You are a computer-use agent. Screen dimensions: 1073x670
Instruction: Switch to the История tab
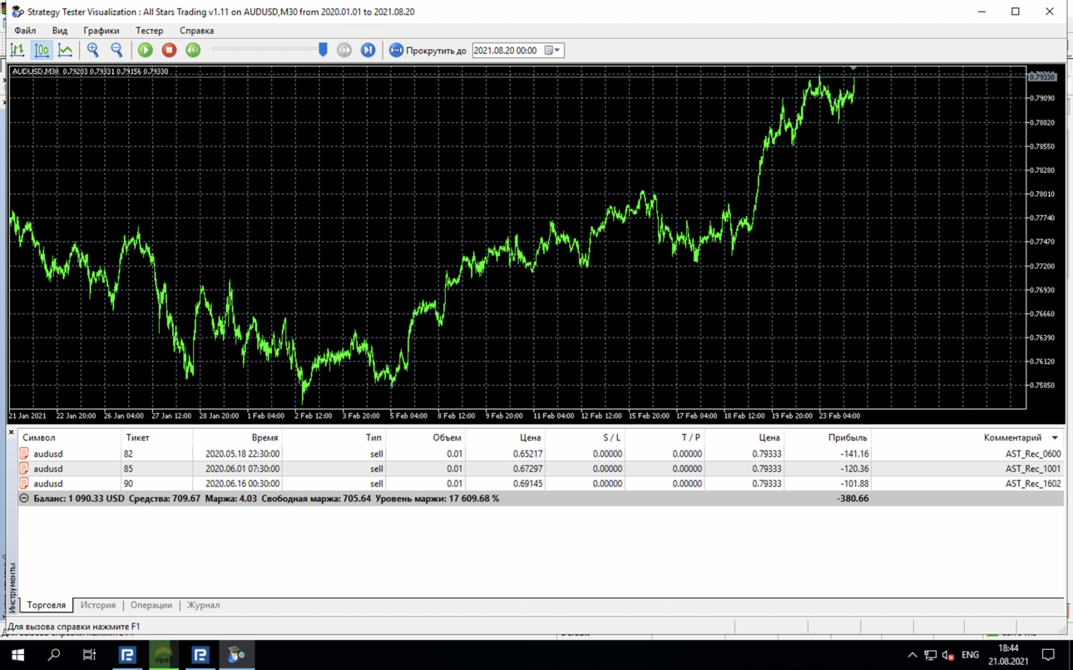pyautogui.click(x=98, y=605)
